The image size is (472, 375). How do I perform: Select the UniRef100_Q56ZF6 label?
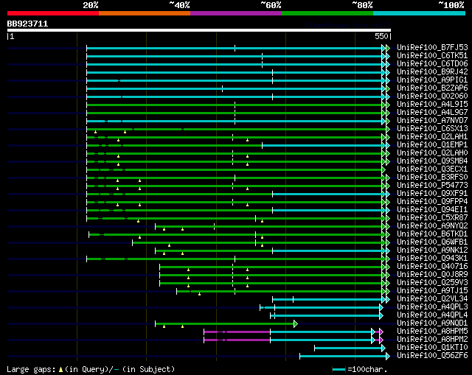pos(432,356)
